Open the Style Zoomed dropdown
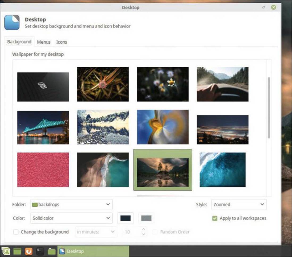The height and width of the screenshot is (257, 292). click(239, 204)
